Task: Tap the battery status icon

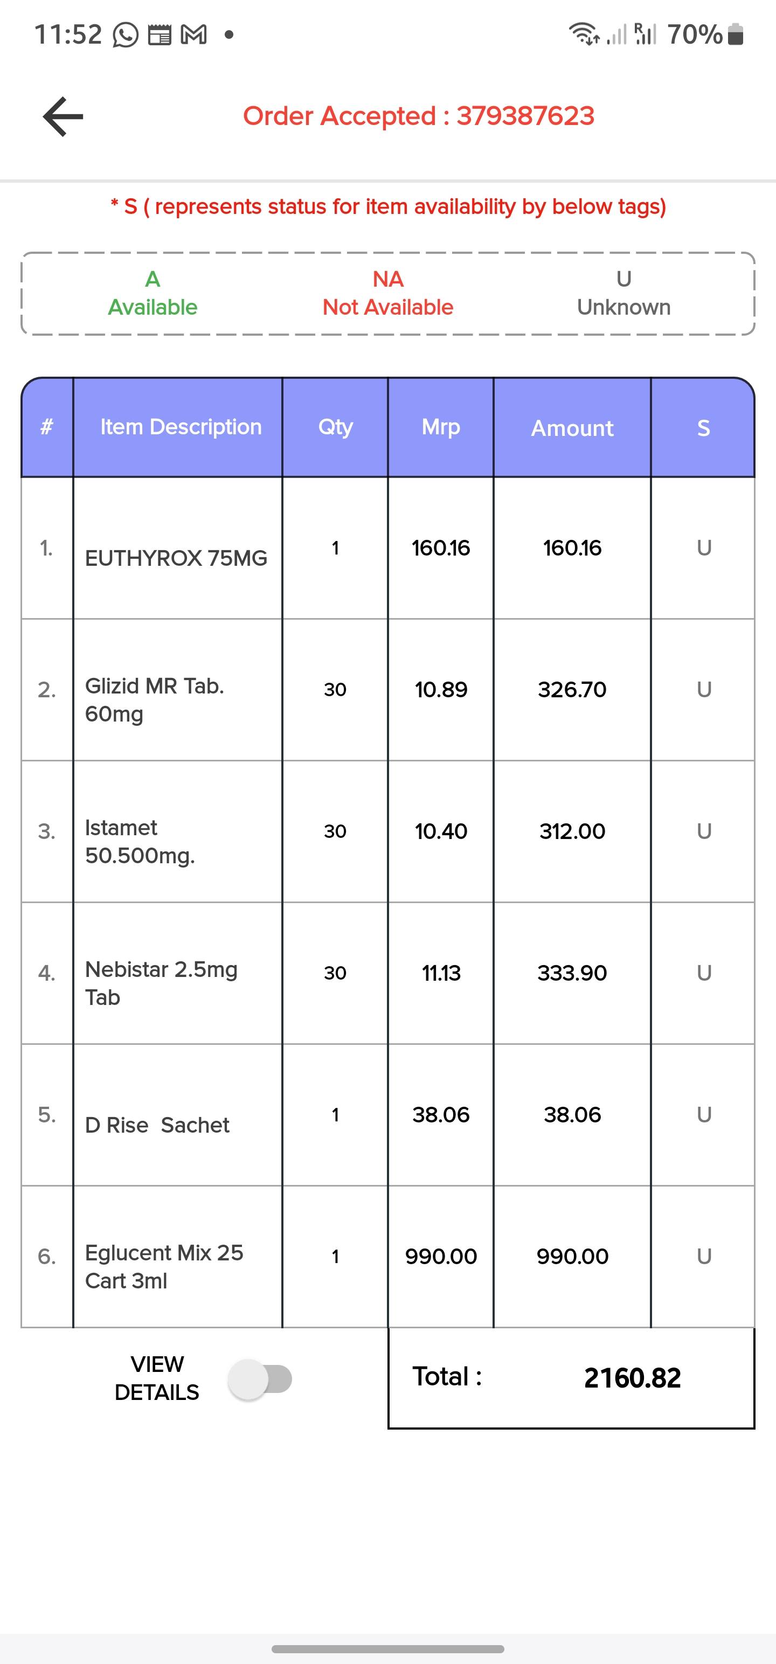Action: point(735,35)
